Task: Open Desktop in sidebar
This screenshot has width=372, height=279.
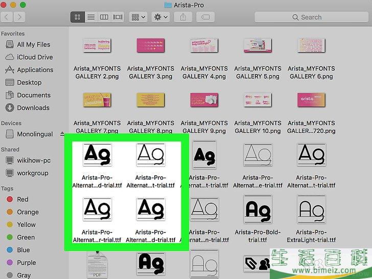Action: click(24, 82)
